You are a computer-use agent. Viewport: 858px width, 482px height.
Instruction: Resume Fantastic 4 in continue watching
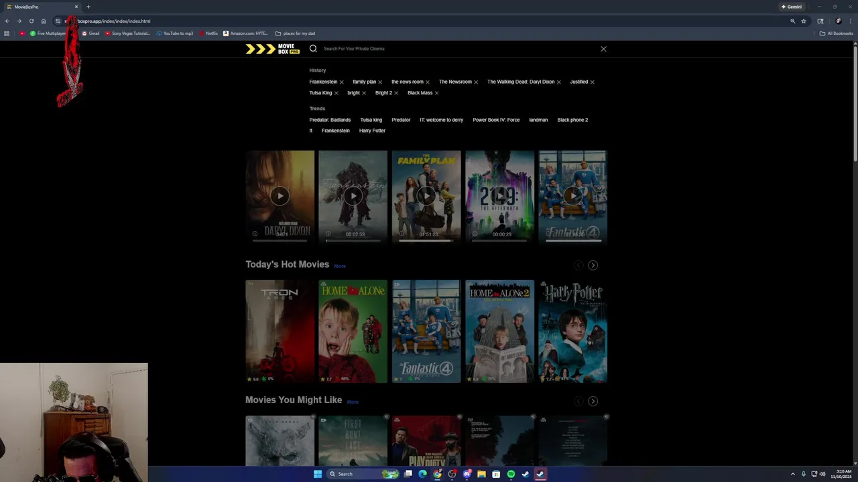coord(572,195)
